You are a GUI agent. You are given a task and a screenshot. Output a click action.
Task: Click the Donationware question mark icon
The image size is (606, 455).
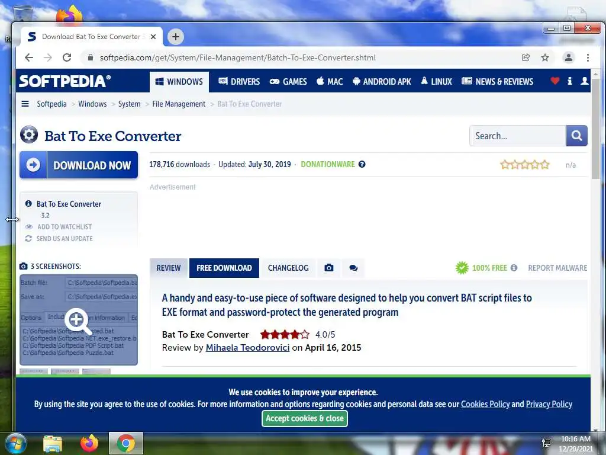(x=362, y=164)
